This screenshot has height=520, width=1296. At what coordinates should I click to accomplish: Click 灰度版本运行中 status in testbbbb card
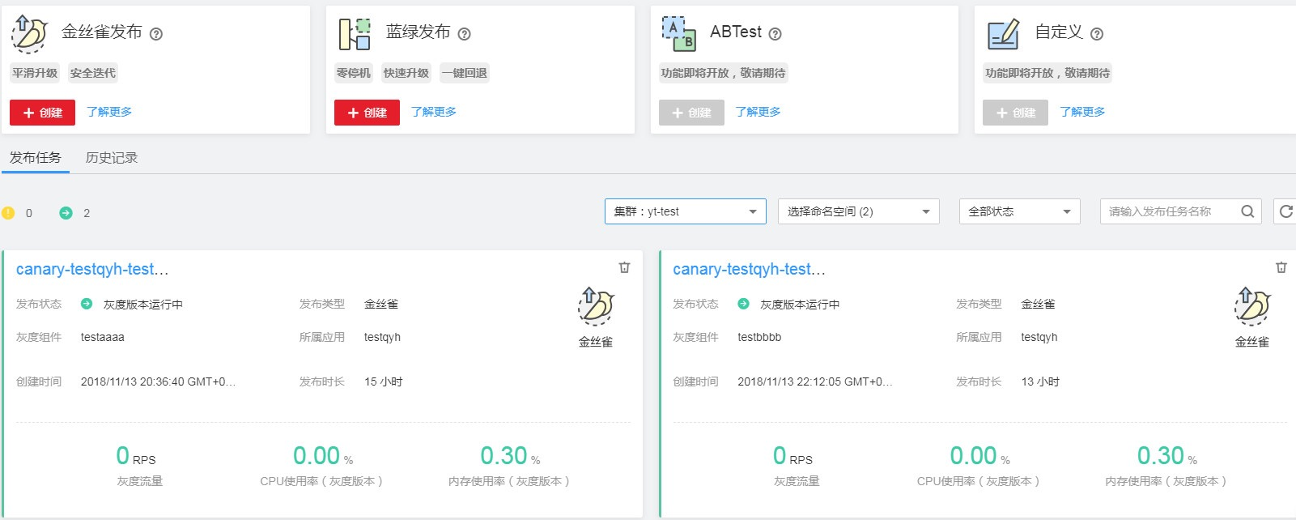800,305
